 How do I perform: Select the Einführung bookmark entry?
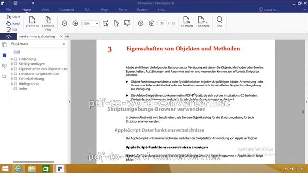click(27, 59)
